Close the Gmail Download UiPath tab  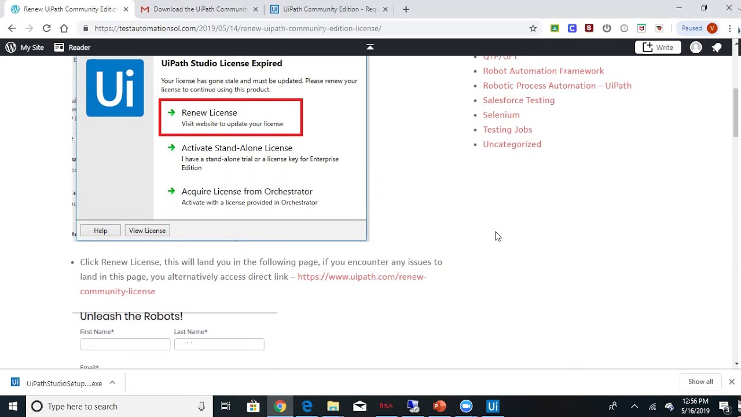pos(255,9)
